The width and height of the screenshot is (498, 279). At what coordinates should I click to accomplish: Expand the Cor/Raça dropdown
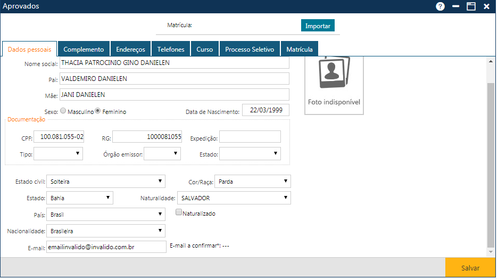(x=253, y=182)
